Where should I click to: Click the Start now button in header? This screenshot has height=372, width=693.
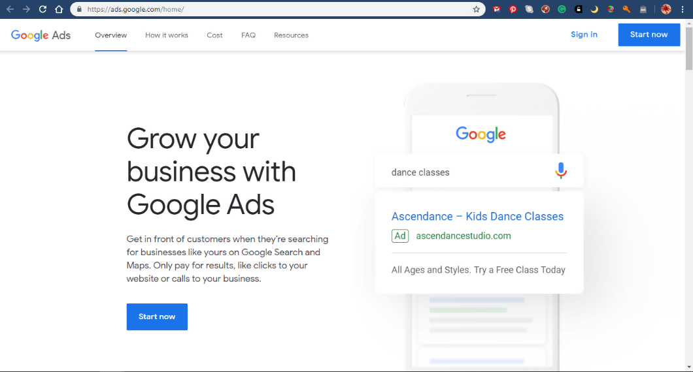point(649,35)
